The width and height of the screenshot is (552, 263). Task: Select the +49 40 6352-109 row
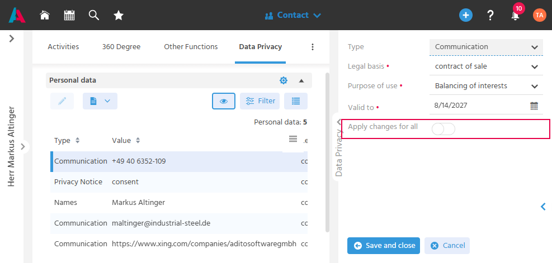[179, 161]
